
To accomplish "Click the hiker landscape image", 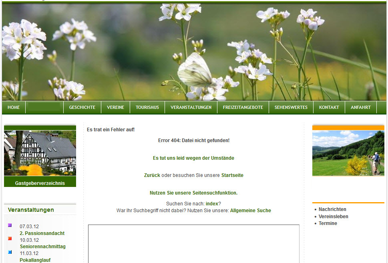I will coord(348,153).
